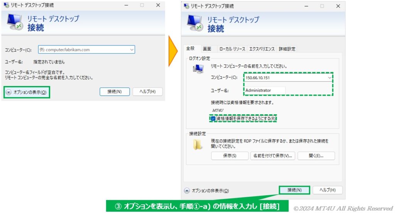Close the right Remote Desktop window
The height and width of the screenshot is (213, 395).
click(x=338, y=6)
